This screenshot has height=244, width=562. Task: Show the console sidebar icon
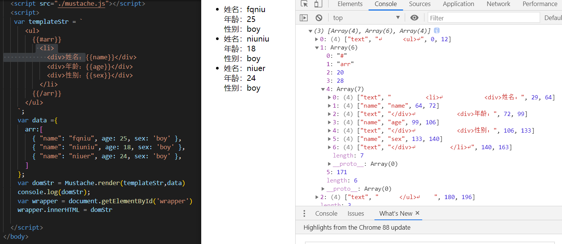304,18
